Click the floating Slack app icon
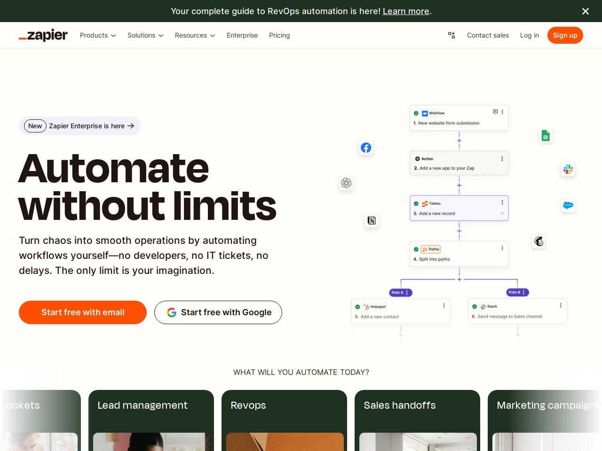 pos(568,169)
